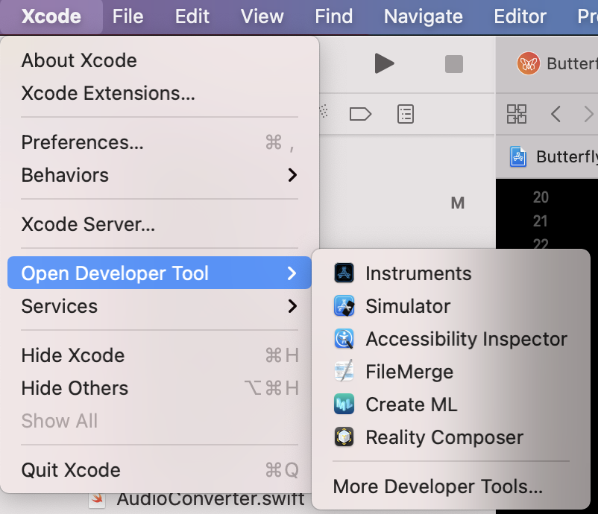Launch Simulator from the submenu

point(451,306)
